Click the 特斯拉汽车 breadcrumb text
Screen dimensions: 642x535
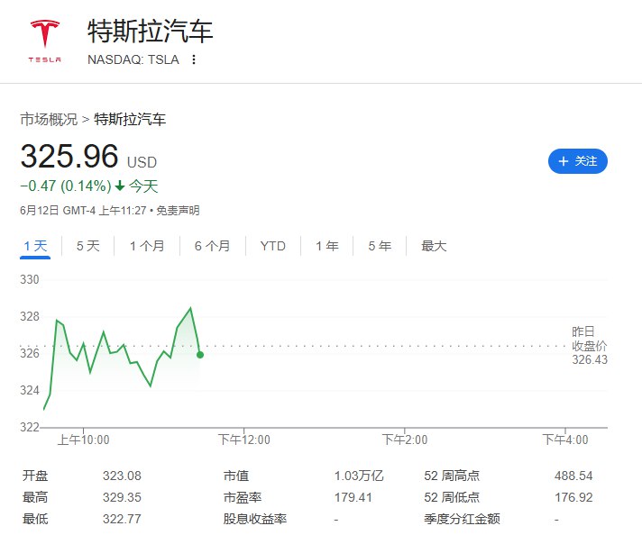(130, 120)
